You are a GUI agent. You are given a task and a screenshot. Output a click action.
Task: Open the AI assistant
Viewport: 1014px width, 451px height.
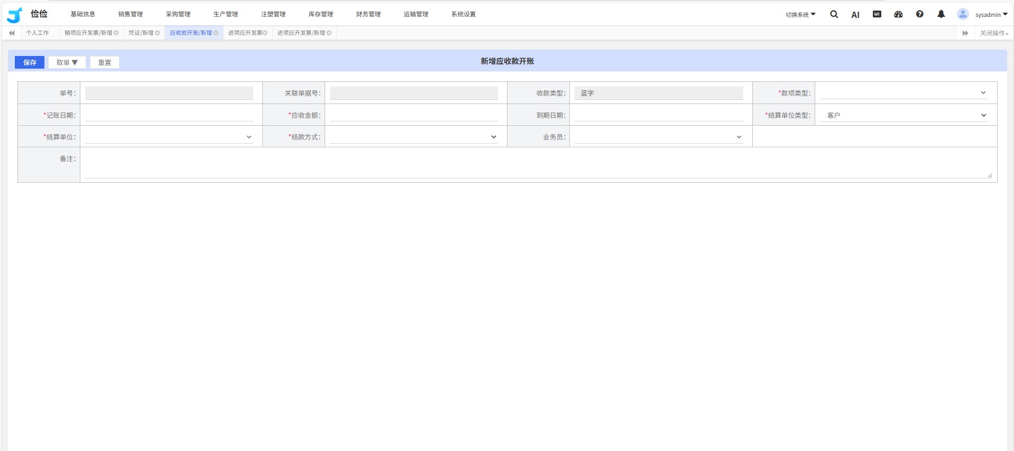point(855,15)
